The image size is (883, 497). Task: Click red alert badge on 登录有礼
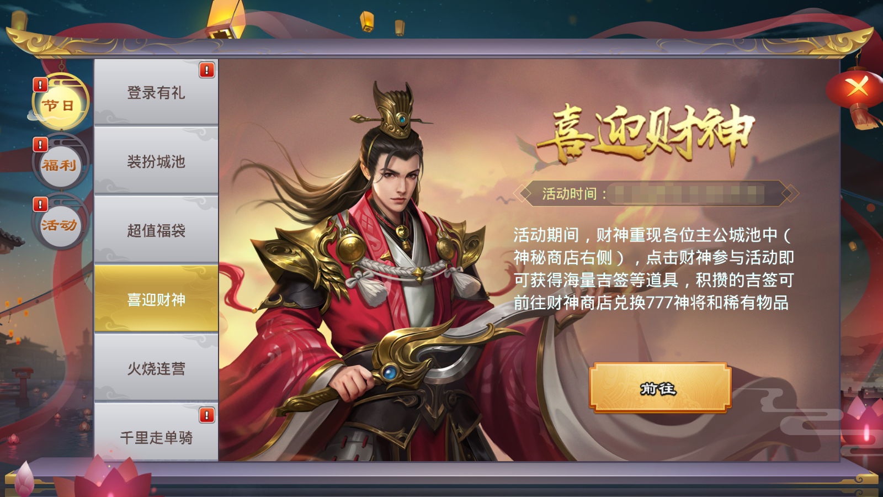coord(206,70)
